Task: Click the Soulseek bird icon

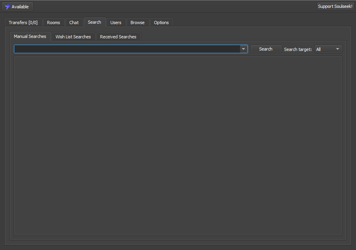Action: pyautogui.click(x=7, y=7)
